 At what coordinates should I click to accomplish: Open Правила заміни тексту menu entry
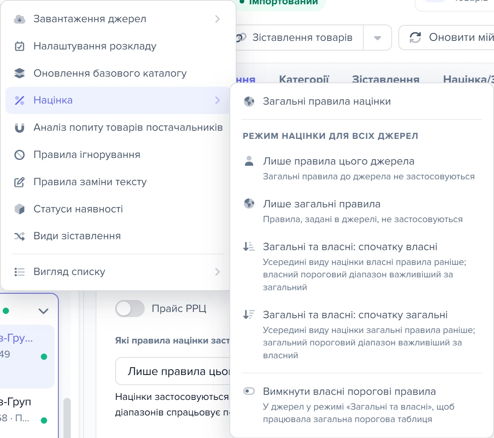pyautogui.click(x=118, y=182)
